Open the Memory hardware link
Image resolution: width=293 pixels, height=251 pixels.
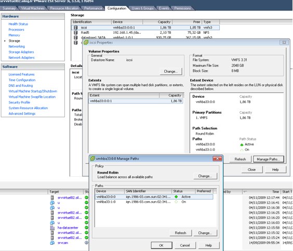click(14, 35)
